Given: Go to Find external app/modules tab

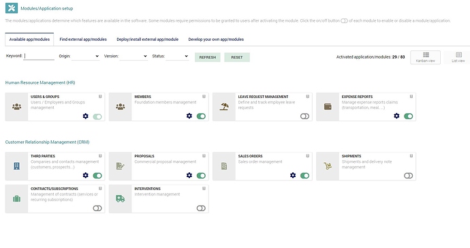Looking at the screenshot, I should [83, 40].
